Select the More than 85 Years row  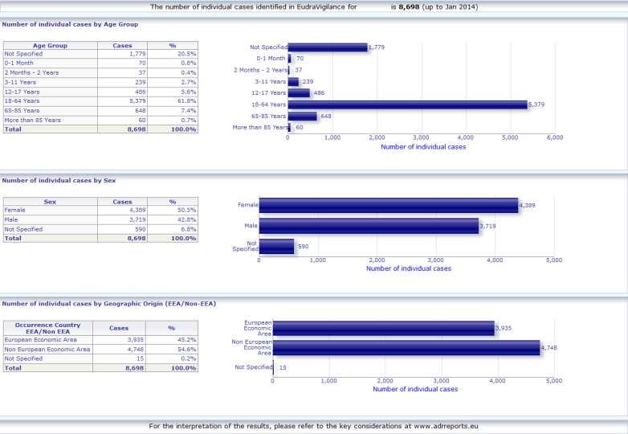pos(100,121)
